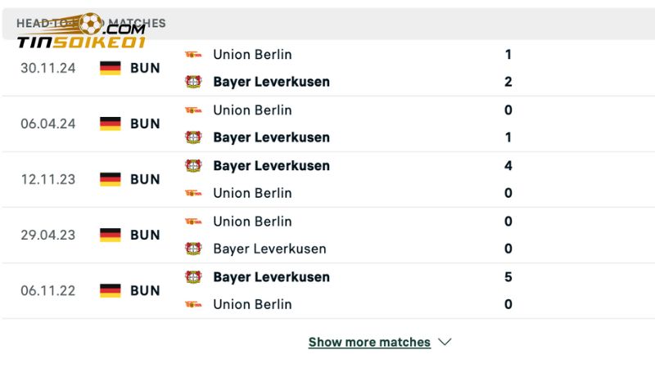Open Bayer Leverkusen team in 06.04.24 match
Screen dimensions: 655x368
pos(271,137)
